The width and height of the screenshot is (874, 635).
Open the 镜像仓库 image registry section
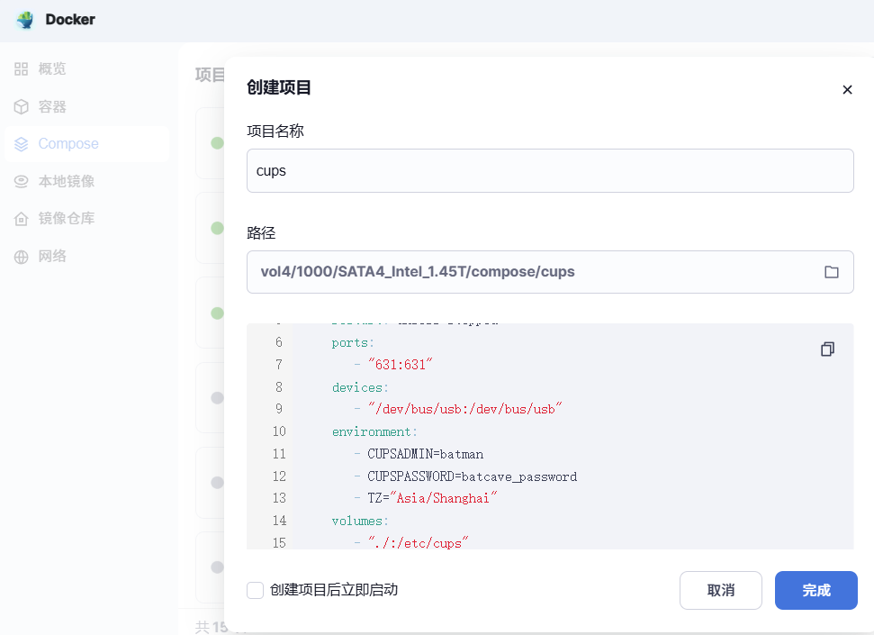(x=86, y=219)
